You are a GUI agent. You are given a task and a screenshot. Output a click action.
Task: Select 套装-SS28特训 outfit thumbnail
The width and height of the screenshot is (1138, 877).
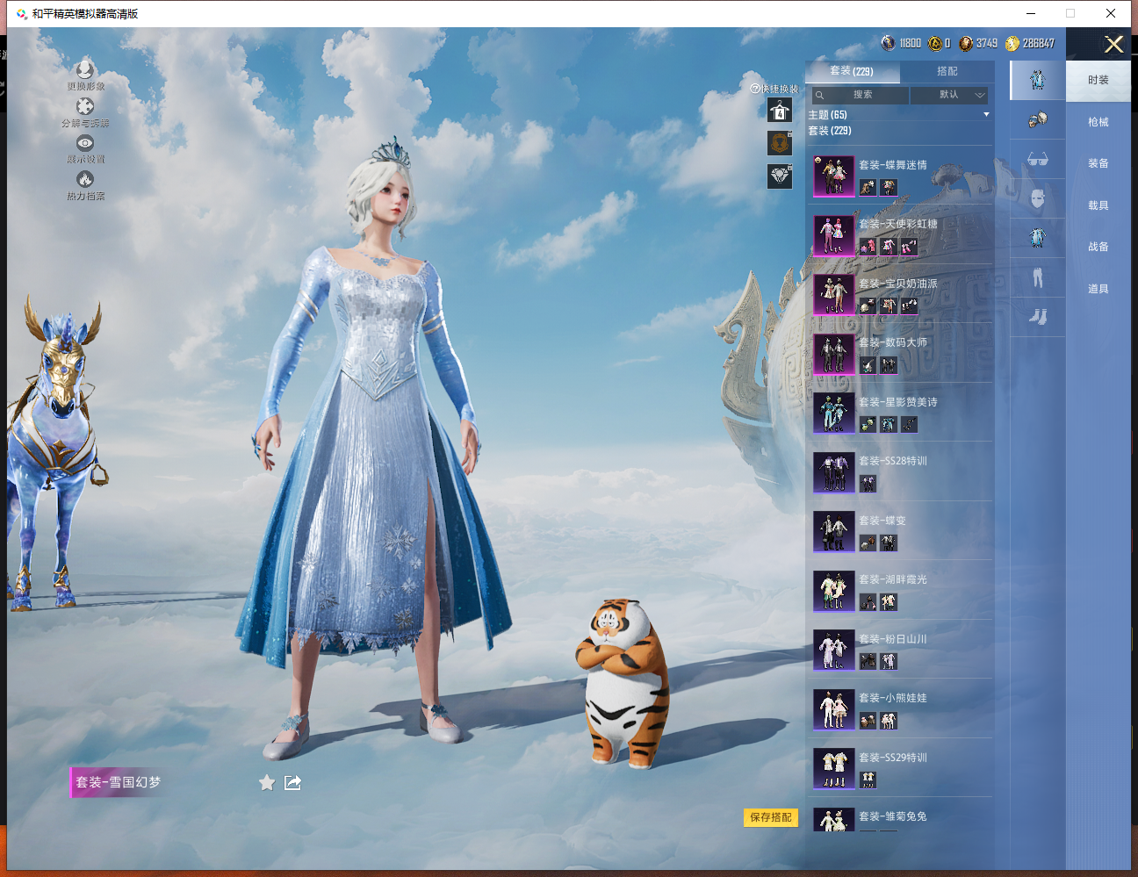(833, 472)
